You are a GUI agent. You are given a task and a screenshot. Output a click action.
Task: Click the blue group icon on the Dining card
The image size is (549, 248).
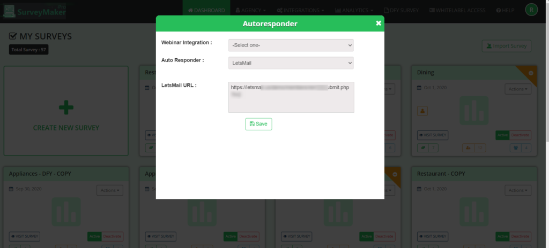tap(515, 148)
